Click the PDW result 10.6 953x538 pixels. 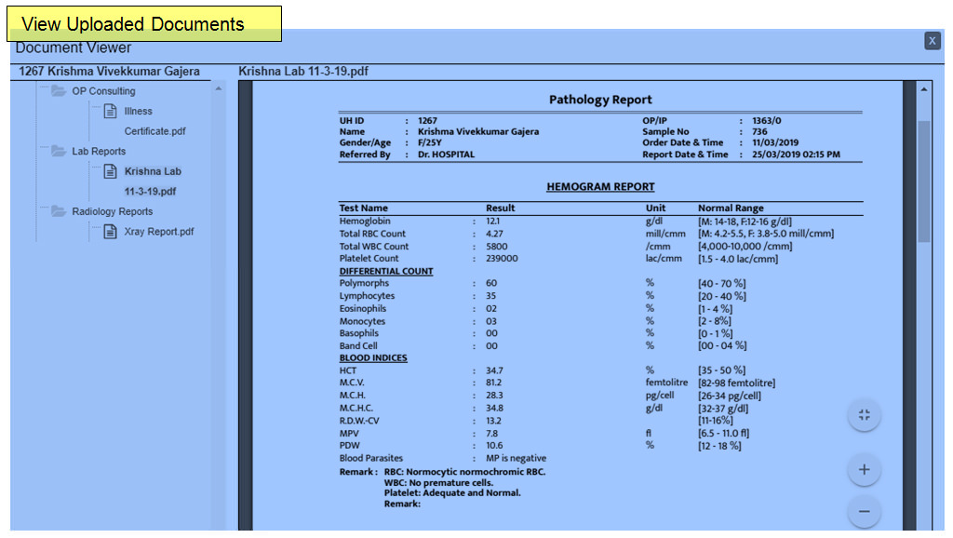point(494,446)
